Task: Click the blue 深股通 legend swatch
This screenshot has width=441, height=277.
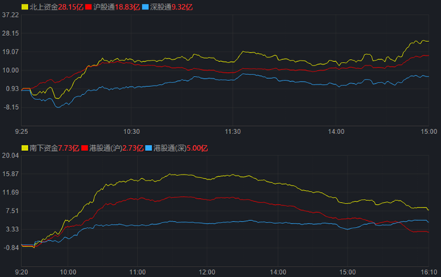Action: tap(145, 7)
